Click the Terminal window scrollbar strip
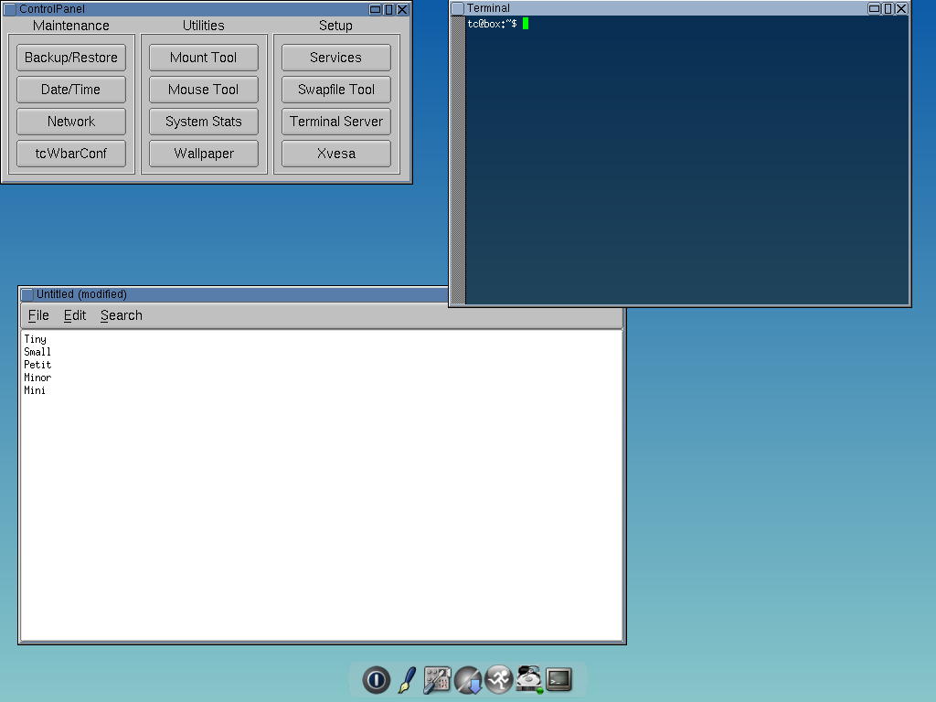The image size is (936, 702). point(458,160)
